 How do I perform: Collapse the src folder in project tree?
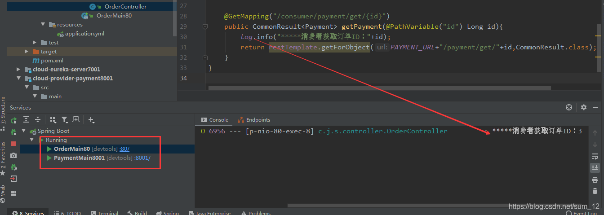tap(27, 88)
